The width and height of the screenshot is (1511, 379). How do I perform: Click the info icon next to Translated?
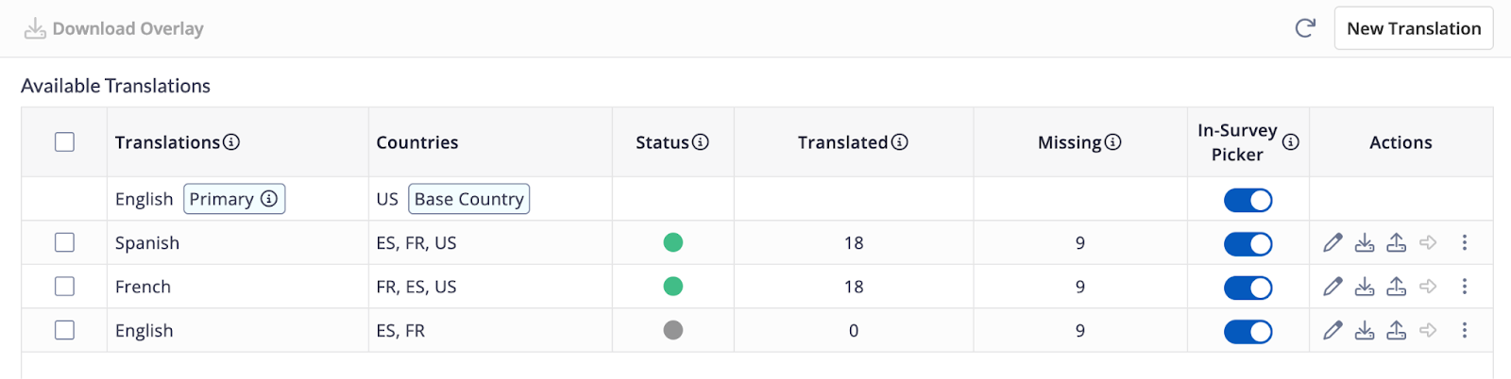pyautogui.click(x=900, y=142)
